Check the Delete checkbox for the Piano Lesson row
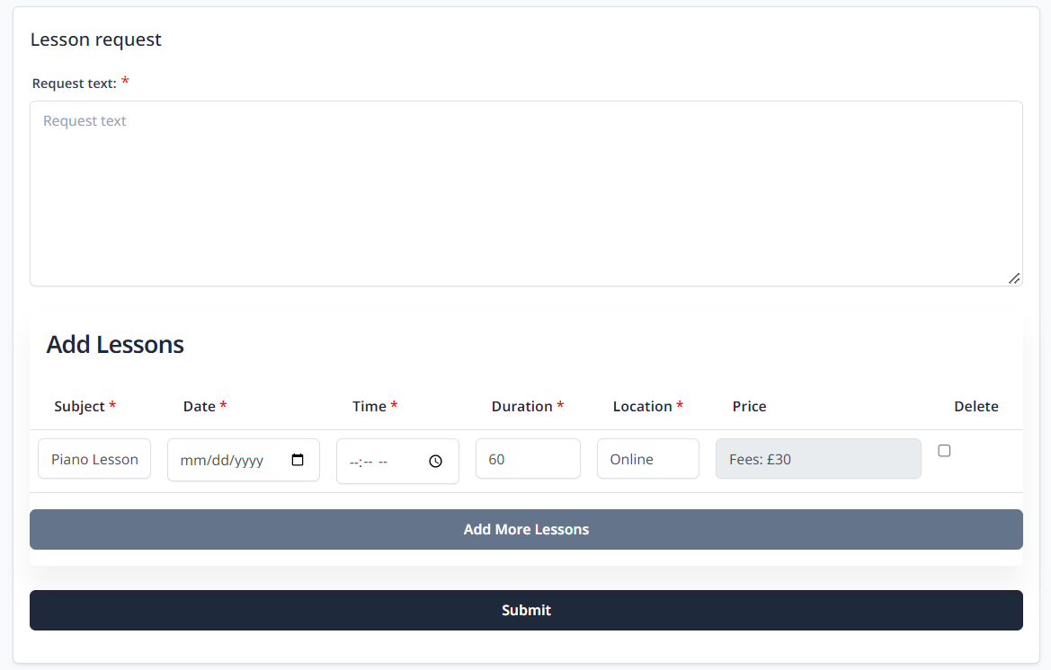This screenshot has height=670, width=1051. (x=944, y=450)
